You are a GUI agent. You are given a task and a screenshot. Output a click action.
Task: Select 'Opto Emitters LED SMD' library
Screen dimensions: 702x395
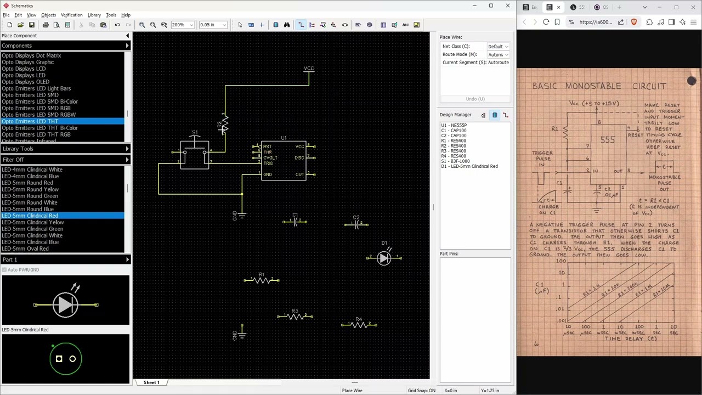tap(30, 95)
